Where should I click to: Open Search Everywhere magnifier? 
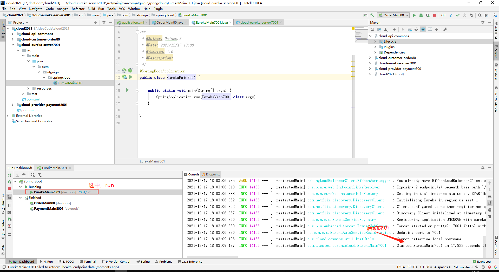tap(480, 15)
